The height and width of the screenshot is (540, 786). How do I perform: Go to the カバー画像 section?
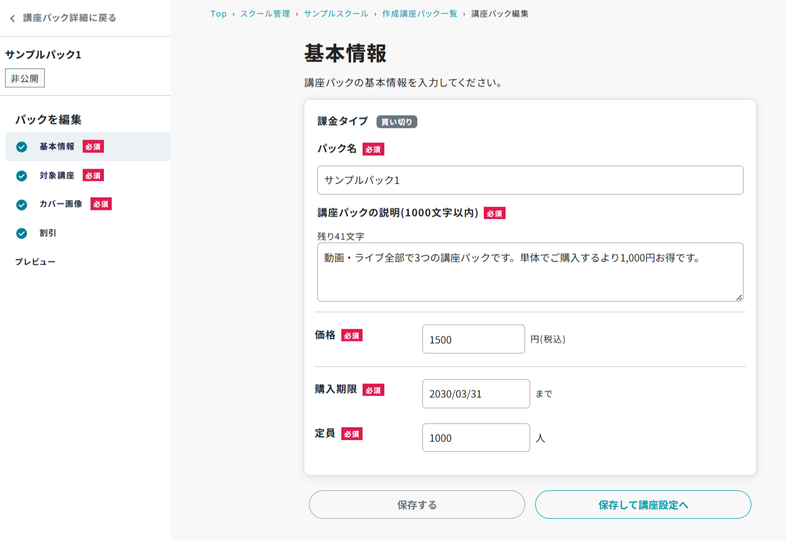tap(61, 204)
